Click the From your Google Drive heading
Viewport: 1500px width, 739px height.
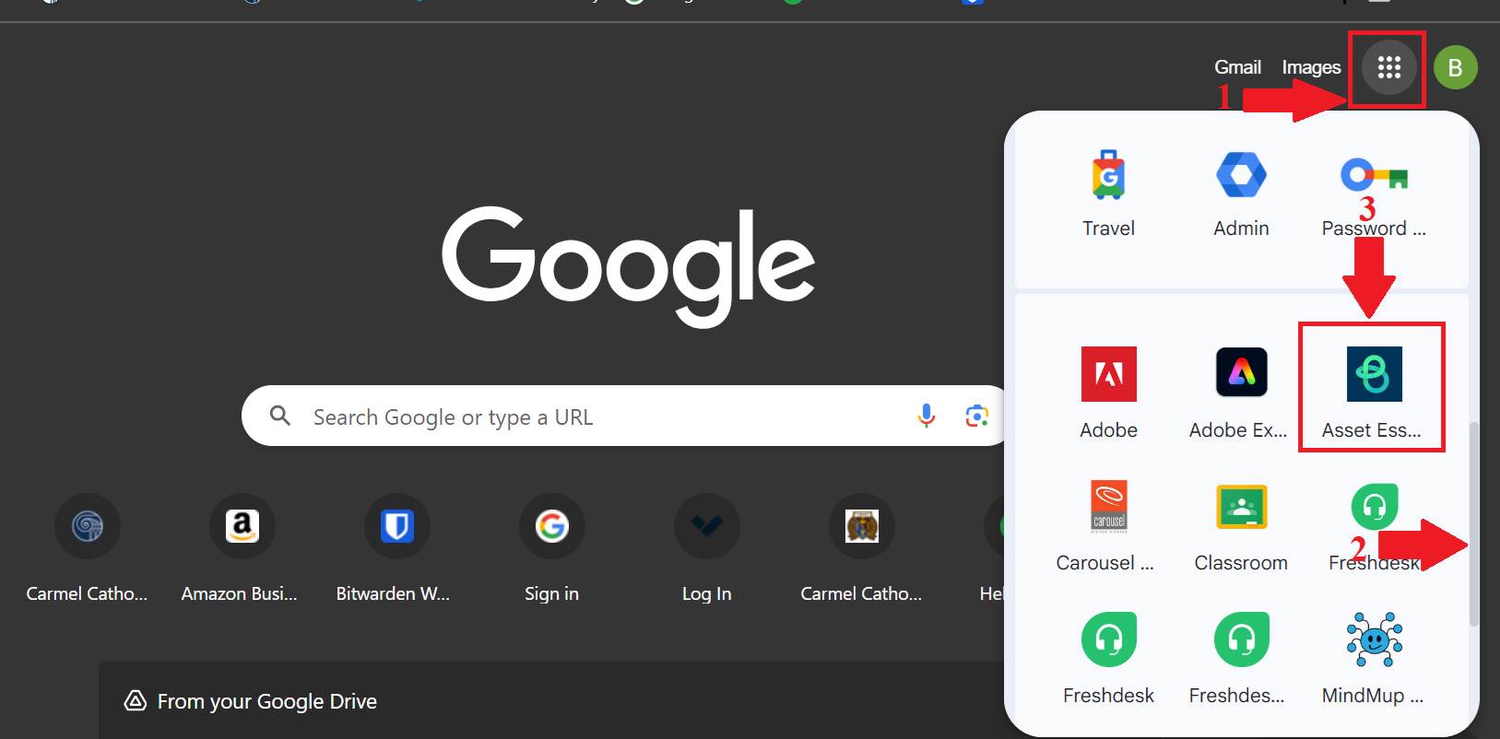(x=267, y=701)
